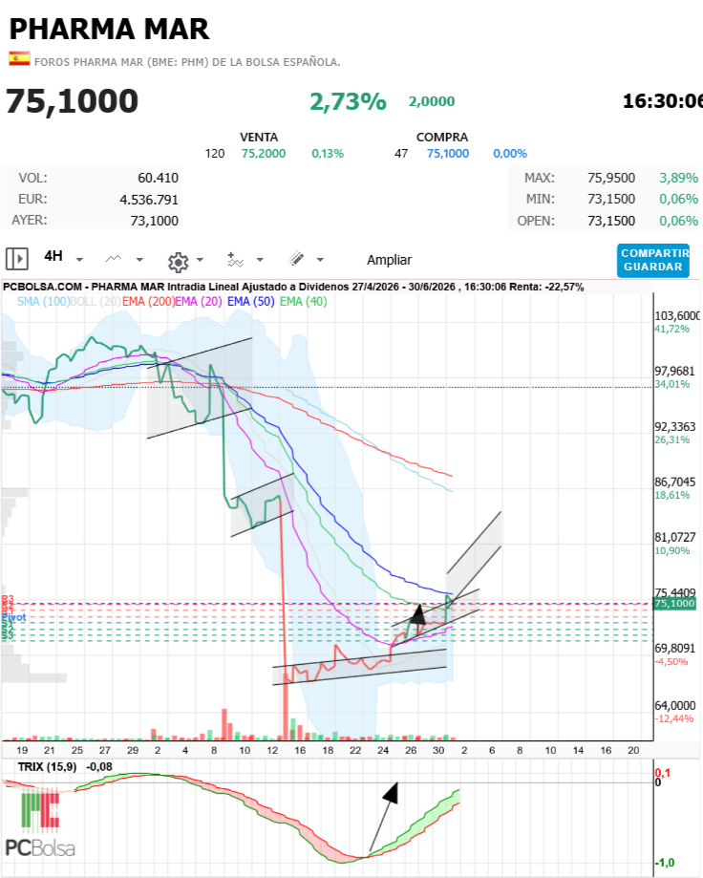Expand the 4H timeframe dropdown arrow
This screenshot has height=878, width=703.
(79, 260)
